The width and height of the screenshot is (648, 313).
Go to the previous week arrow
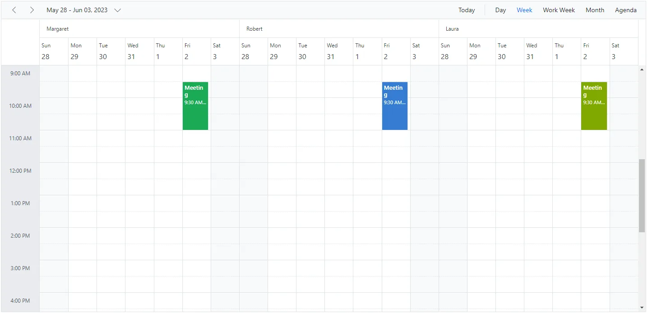14,10
